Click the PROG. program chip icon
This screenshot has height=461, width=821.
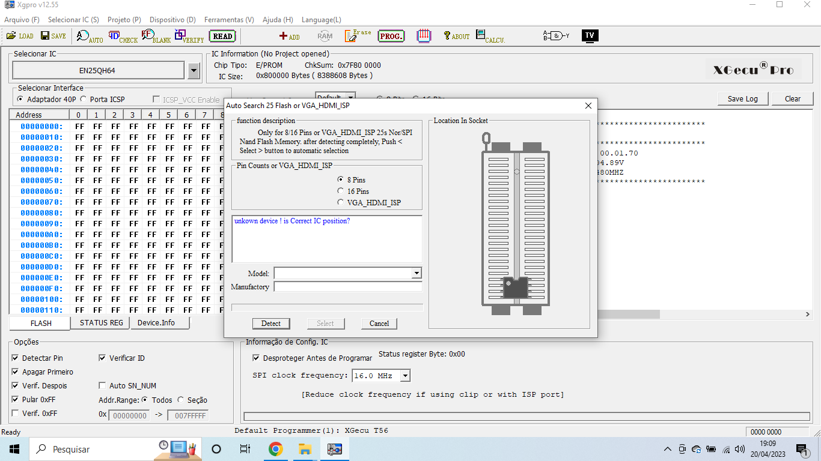pyautogui.click(x=391, y=36)
